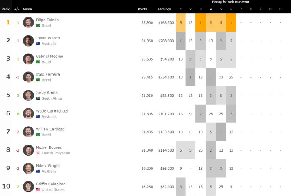Click the French Polynesia flag icon
The width and height of the screenshot is (291, 196).
(38, 153)
